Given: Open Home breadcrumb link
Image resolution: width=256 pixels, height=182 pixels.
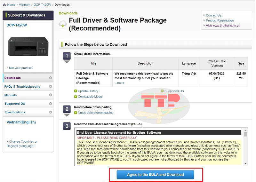Looking at the screenshot, I should 11,5.
